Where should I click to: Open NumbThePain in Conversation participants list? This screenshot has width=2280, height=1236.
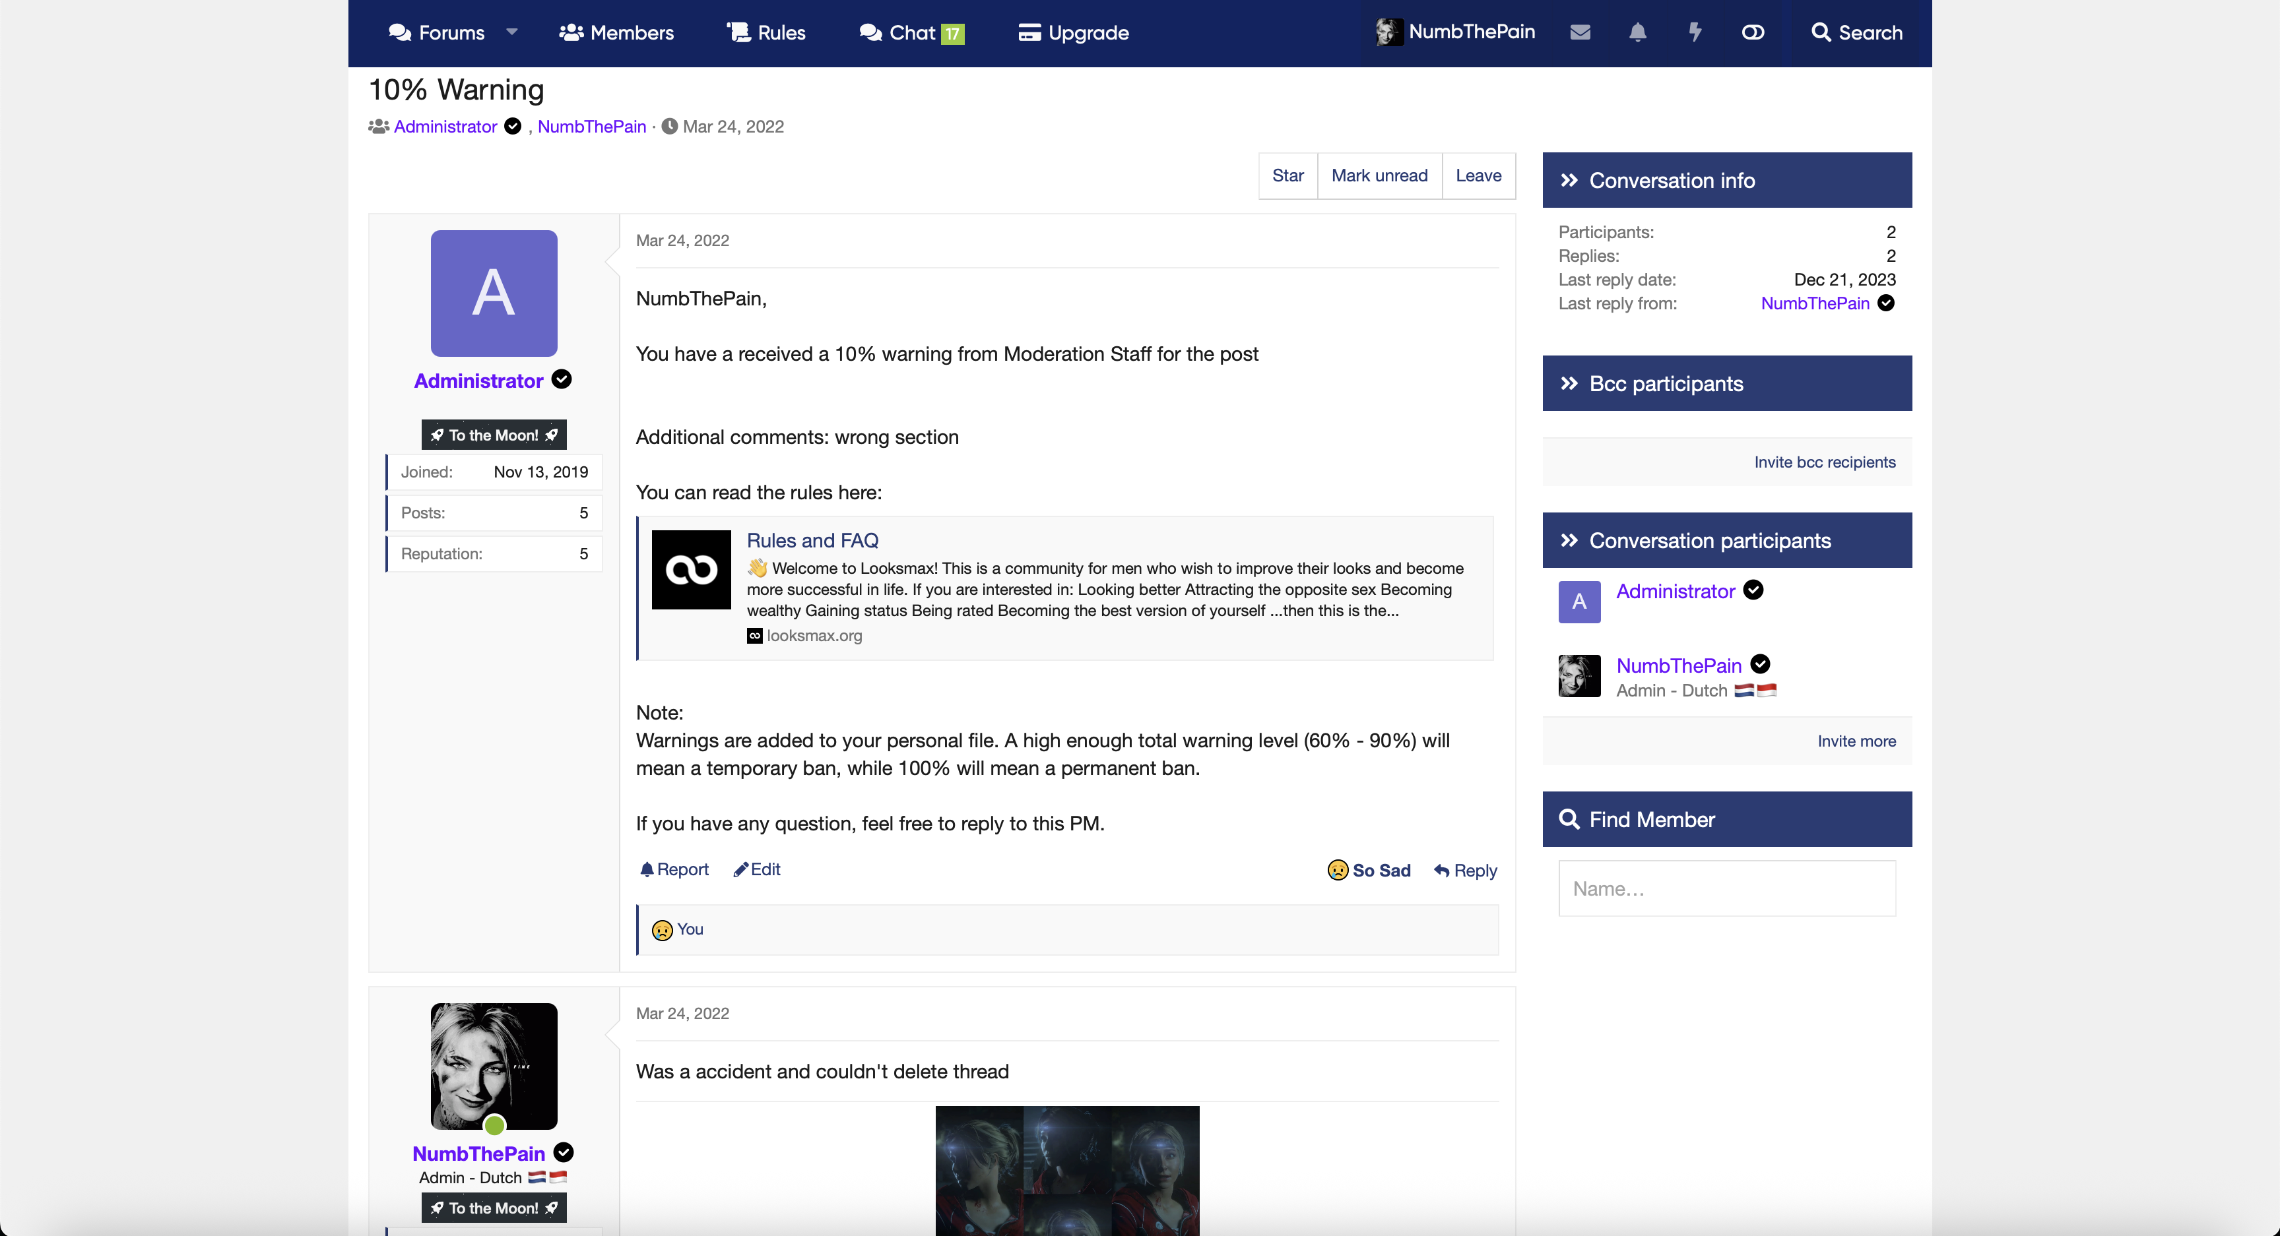point(1679,665)
